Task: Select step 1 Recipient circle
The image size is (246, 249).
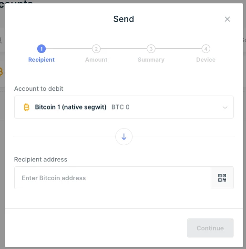Action: (x=41, y=49)
